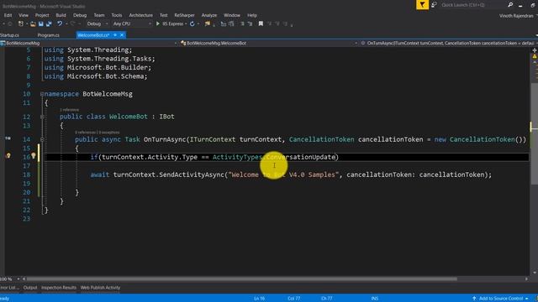The width and height of the screenshot is (538, 302).
Task: Click 'ConversationUpdate' in line 16
Action: 301,157
